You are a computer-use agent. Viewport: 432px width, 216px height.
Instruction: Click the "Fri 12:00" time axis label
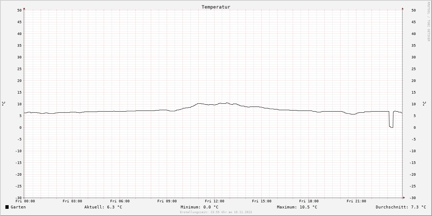(215, 201)
